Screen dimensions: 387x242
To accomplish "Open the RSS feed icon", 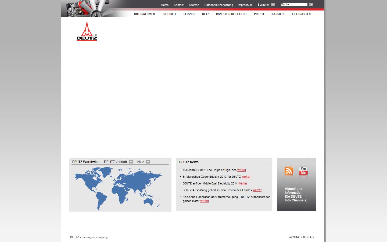I will [x=289, y=171].
